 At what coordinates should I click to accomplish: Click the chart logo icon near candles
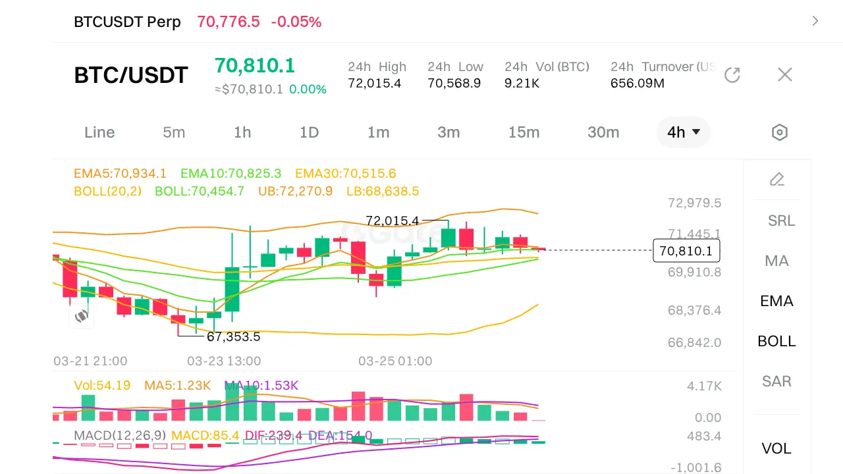point(82,316)
